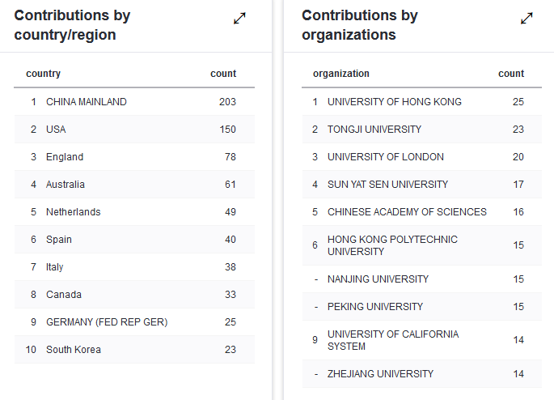This screenshot has width=554, height=400.
Task: Select GERMANY (FED REP GER) row
Action: pyautogui.click(x=107, y=322)
